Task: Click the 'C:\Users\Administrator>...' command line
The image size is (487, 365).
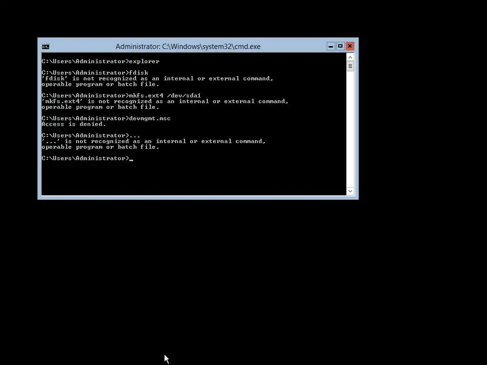Action: point(91,135)
